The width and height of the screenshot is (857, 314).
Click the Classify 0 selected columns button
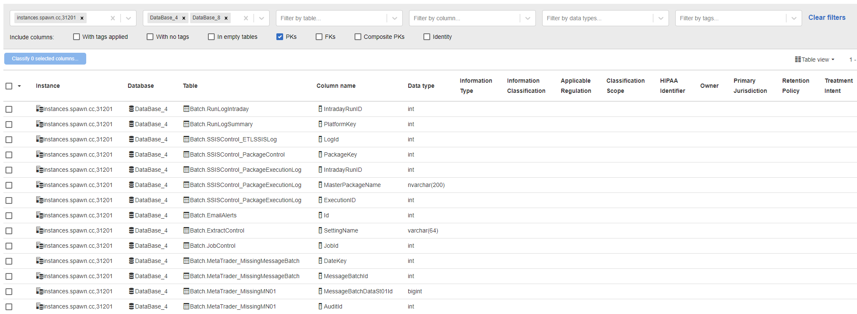(x=45, y=59)
